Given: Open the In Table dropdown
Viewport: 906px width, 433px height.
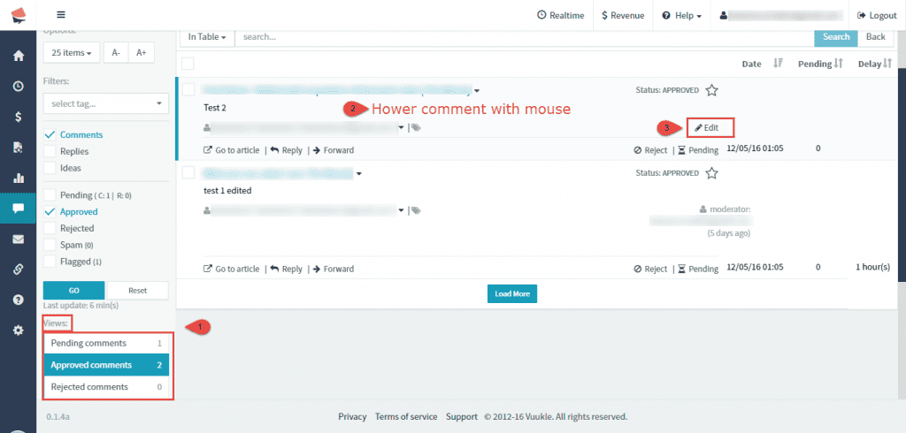Looking at the screenshot, I should click(207, 37).
